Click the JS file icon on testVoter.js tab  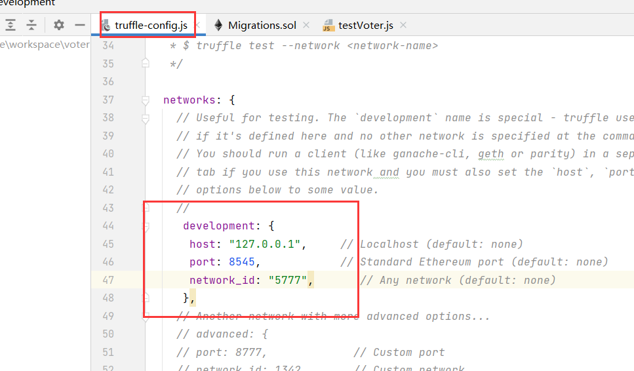(x=328, y=26)
